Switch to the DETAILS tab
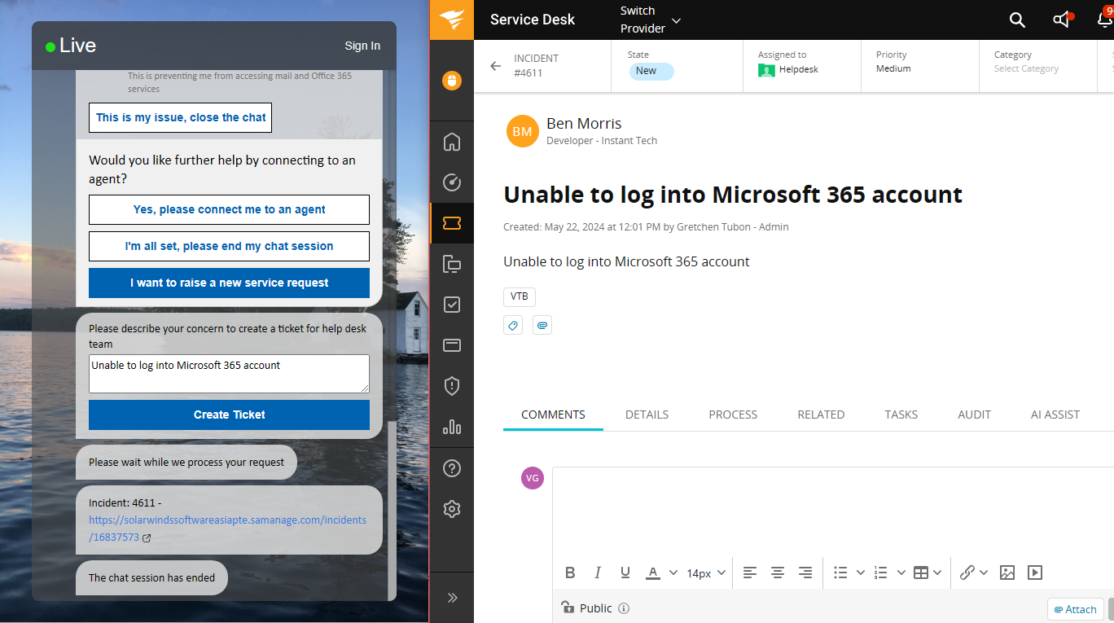The image size is (1114, 623). point(647,415)
